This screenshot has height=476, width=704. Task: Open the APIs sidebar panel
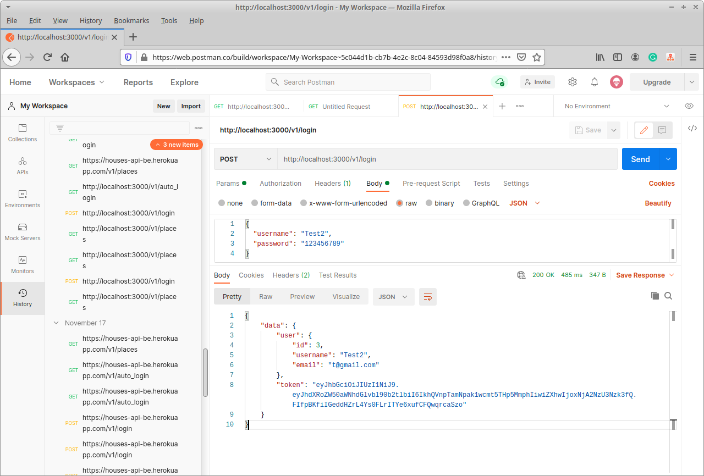pyautogui.click(x=23, y=166)
